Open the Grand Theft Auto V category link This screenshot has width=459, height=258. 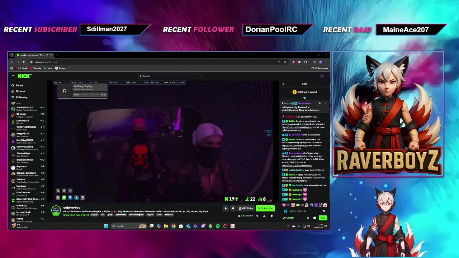tap(76, 215)
